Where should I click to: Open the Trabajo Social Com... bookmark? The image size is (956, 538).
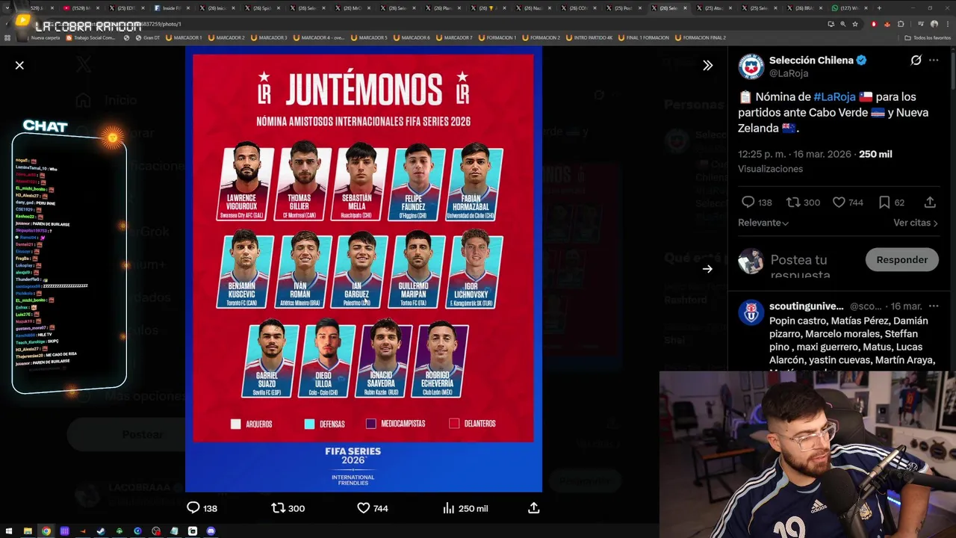[92, 37]
